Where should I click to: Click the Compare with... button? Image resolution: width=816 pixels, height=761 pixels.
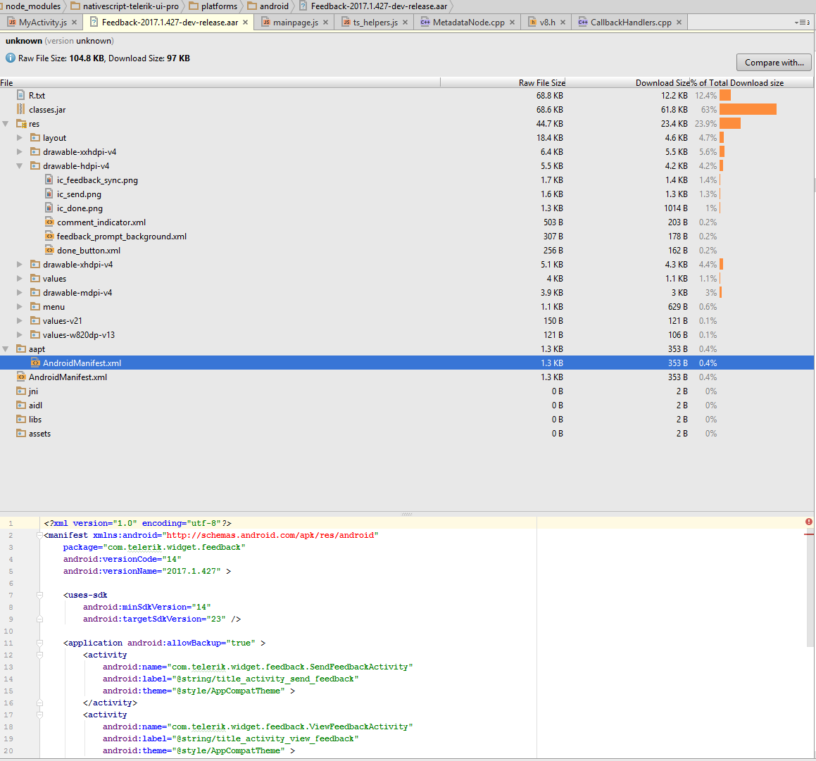pyautogui.click(x=774, y=62)
